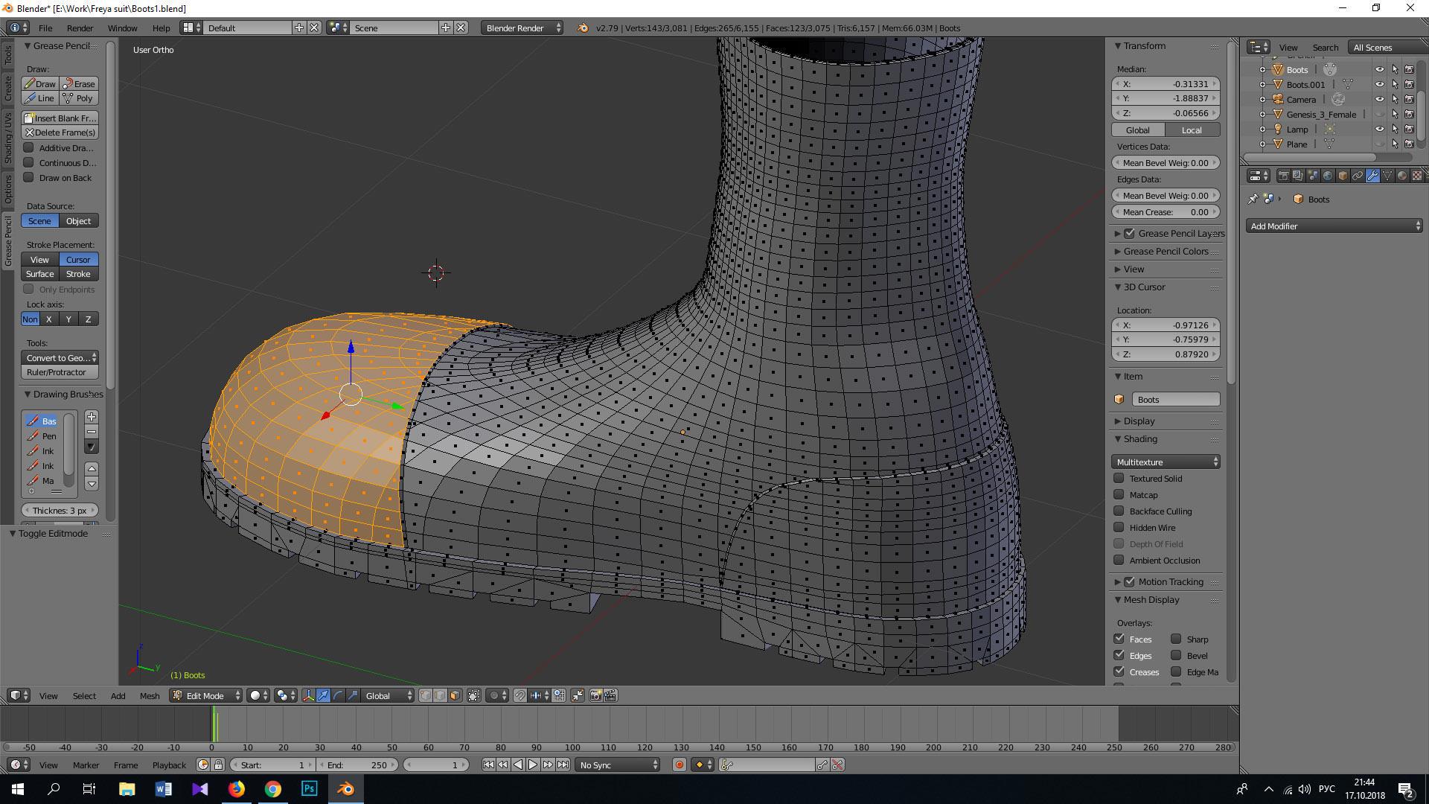Image resolution: width=1429 pixels, height=804 pixels.
Task: Toggle automatic keyframe record button
Action: (x=679, y=765)
